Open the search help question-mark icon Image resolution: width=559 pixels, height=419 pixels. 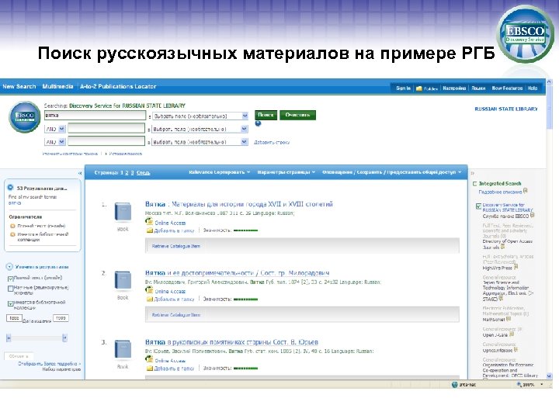tap(258, 123)
